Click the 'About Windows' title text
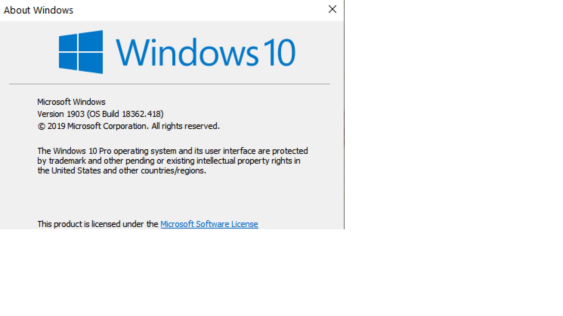 (39, 10)
